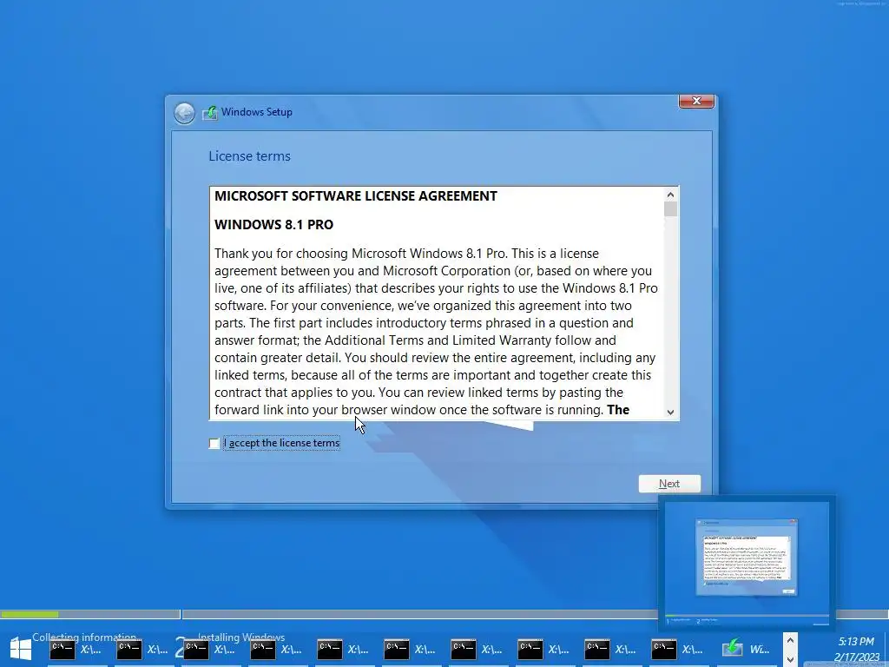
Task: Click the license text scroll up arrow
Action: 671,195
